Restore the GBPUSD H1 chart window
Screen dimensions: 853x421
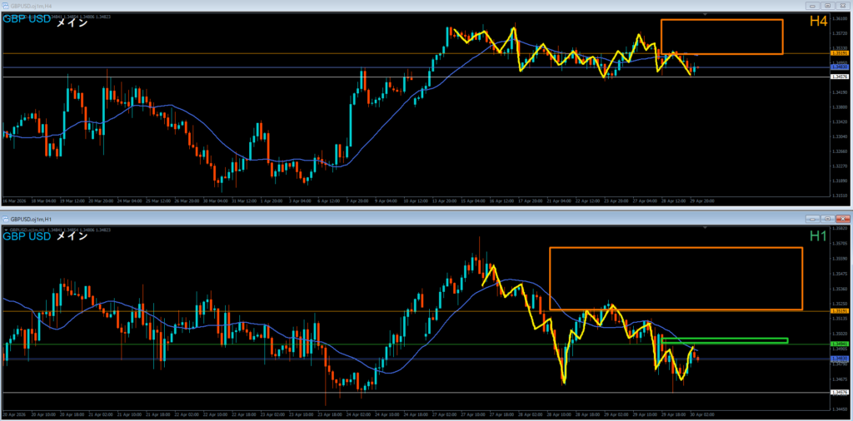click(x=827, y=219)
